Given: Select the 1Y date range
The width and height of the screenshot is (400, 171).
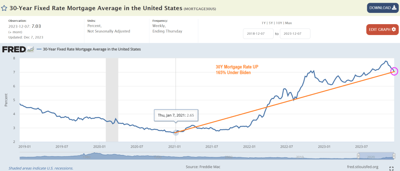Looking at the screenshot, I should point(264,23).
